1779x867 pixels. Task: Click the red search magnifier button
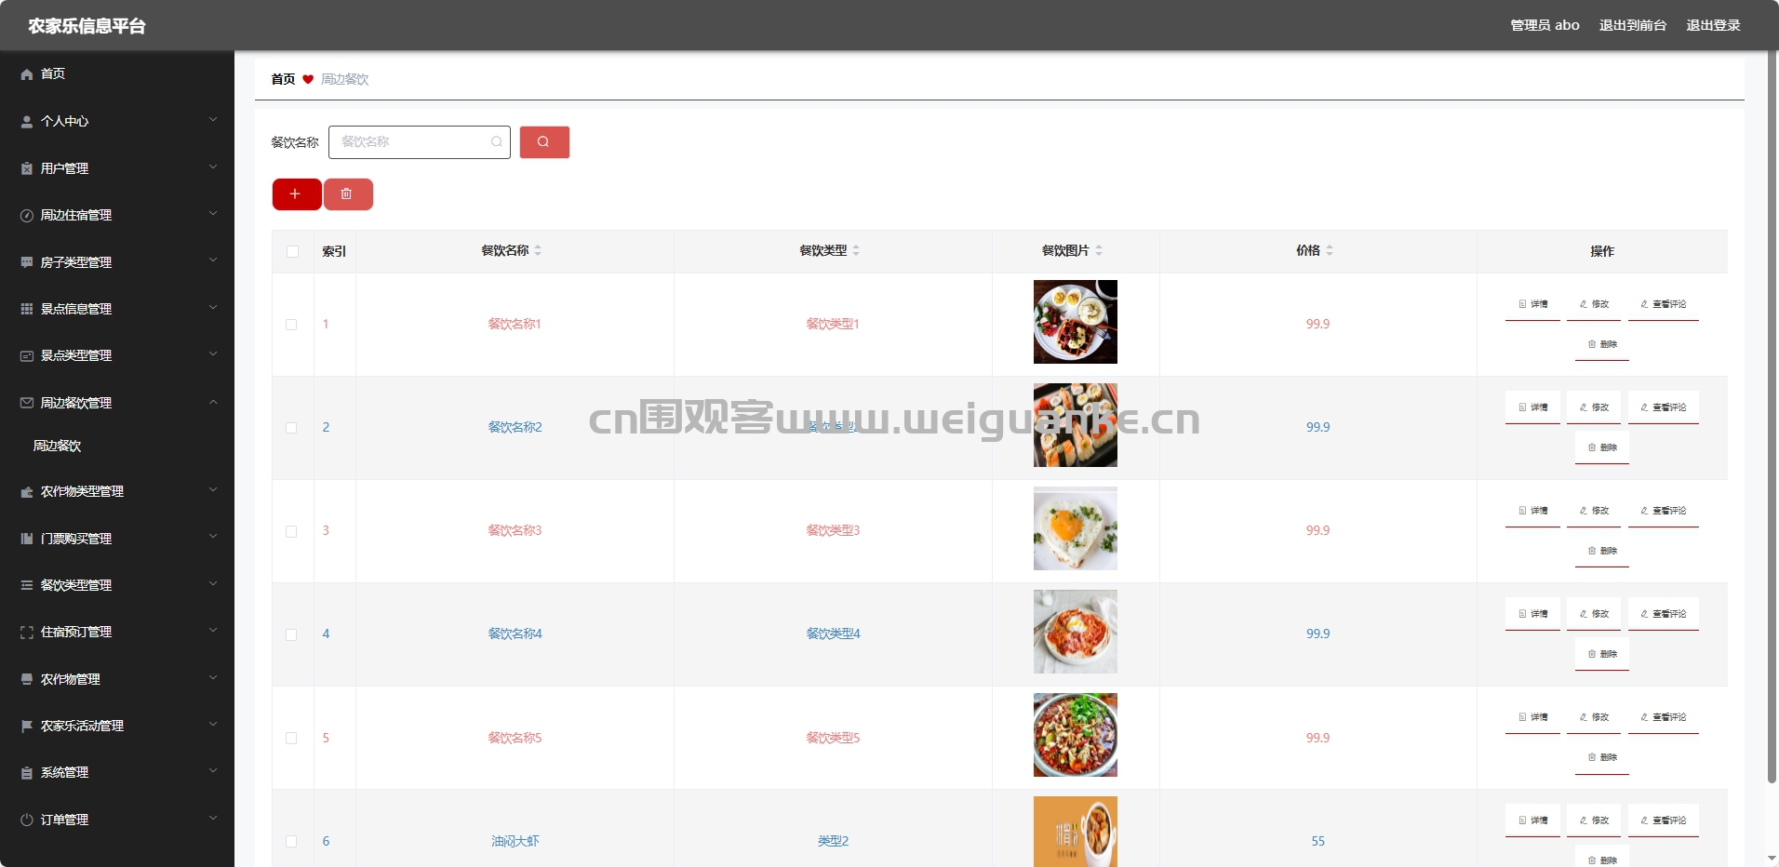[544, 142]
